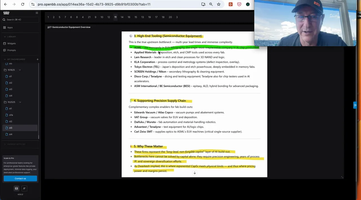Open sl1a under the 102525 folder

click(x=11, y=115)
